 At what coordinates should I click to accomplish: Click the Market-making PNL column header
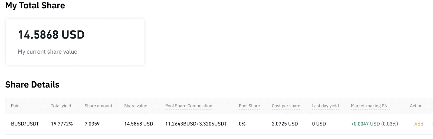(370, 106)
